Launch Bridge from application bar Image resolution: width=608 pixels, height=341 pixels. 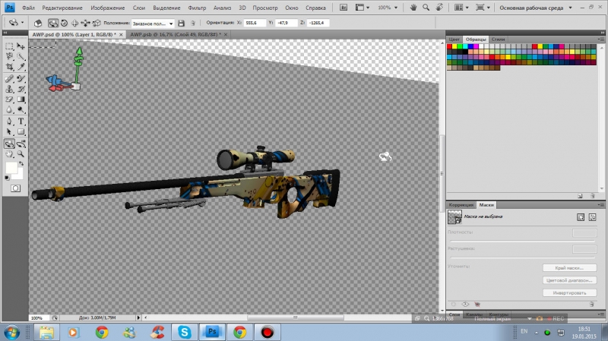(x=344, y=8)
